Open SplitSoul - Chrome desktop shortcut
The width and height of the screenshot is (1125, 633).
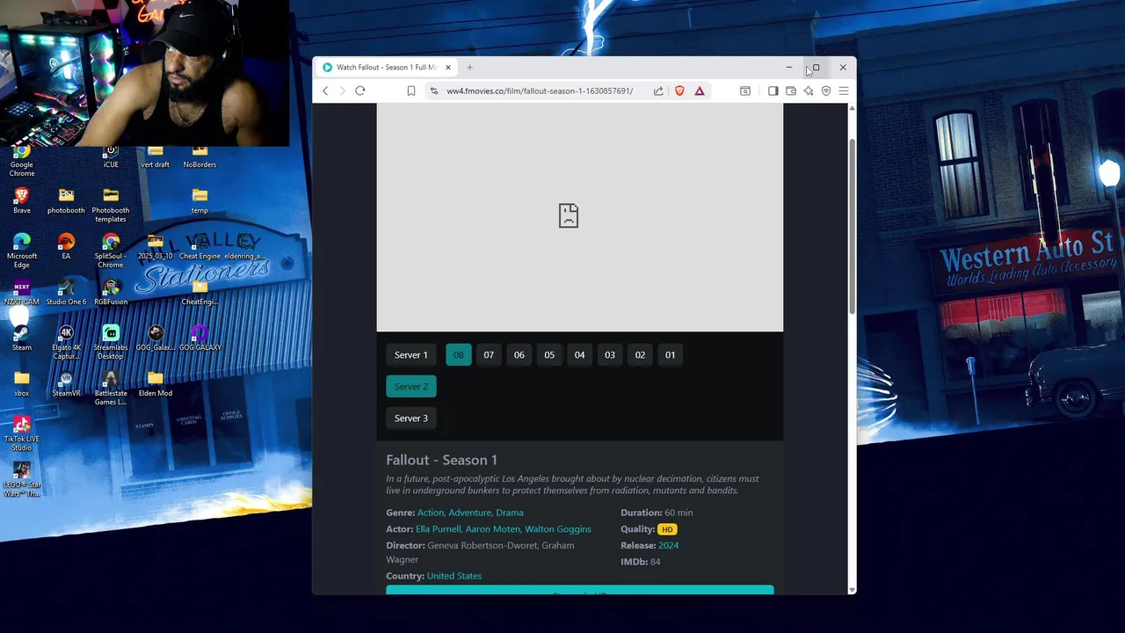point(111,250)
